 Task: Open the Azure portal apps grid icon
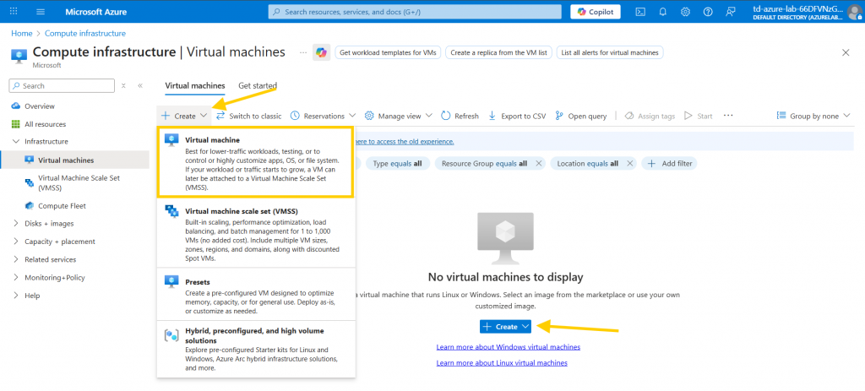click(14, 11)
